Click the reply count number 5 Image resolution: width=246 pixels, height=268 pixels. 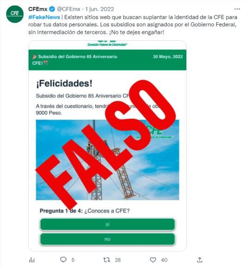73,260
